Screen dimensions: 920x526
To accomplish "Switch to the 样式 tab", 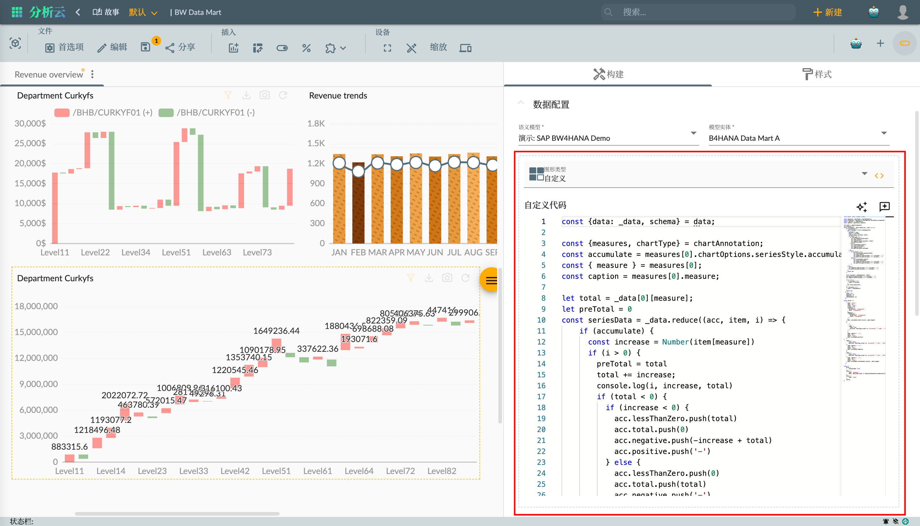I will [x=816, y=74].
